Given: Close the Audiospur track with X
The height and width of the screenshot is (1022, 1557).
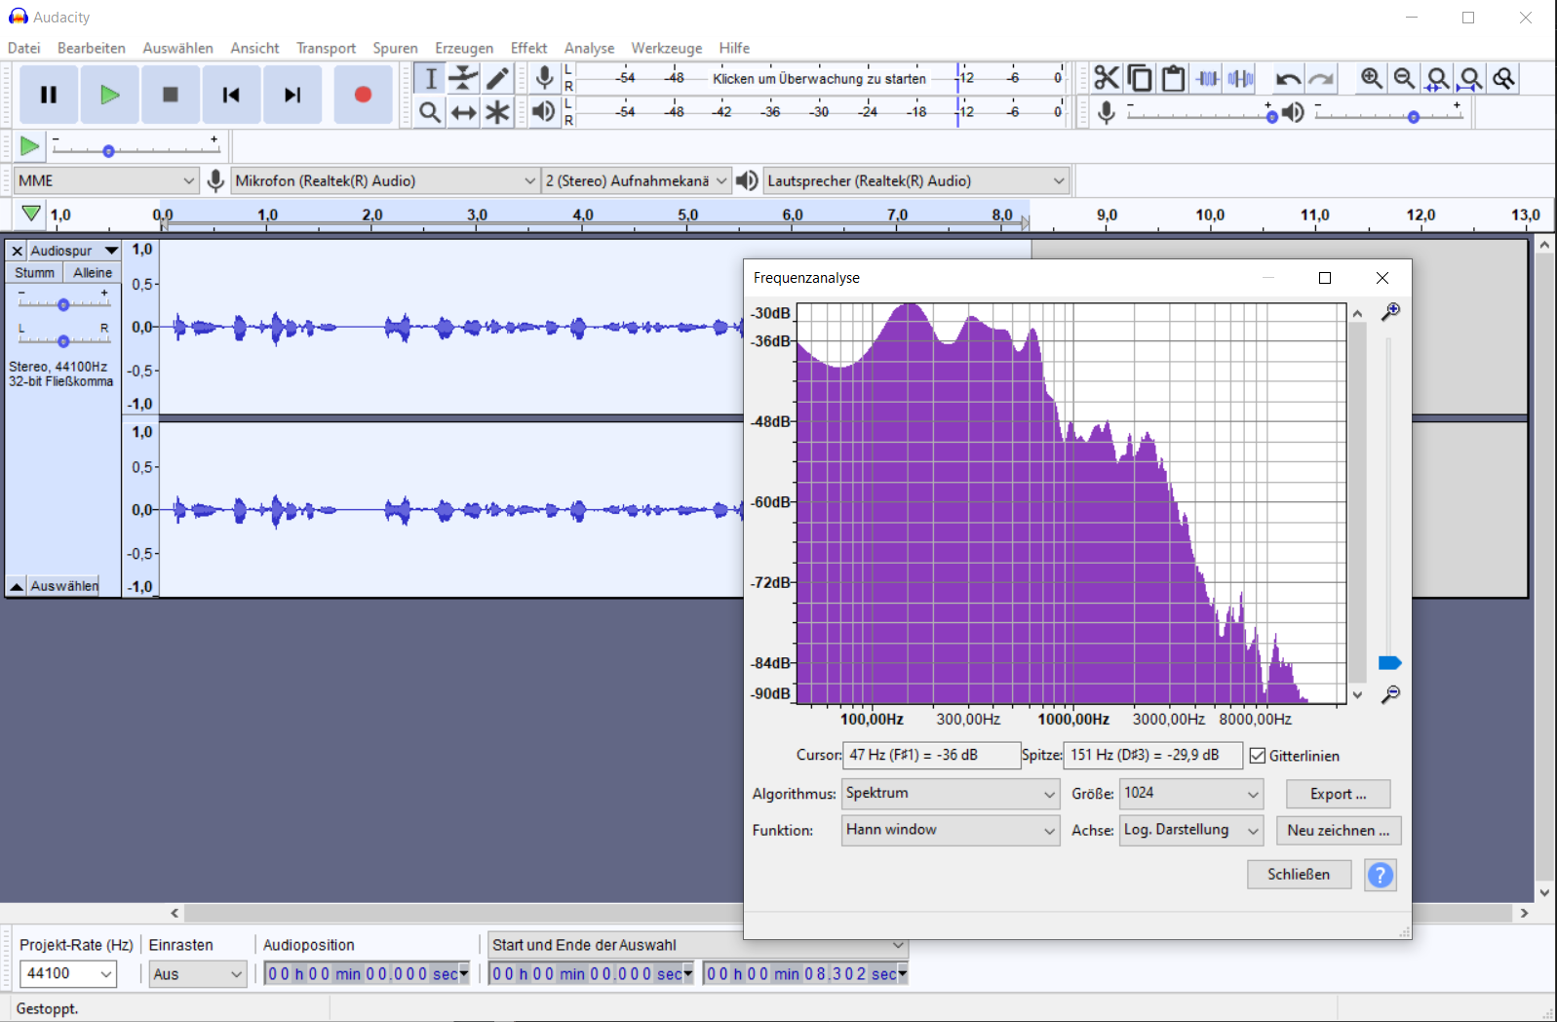Looking at the screenshot, I should coord(17,251).
